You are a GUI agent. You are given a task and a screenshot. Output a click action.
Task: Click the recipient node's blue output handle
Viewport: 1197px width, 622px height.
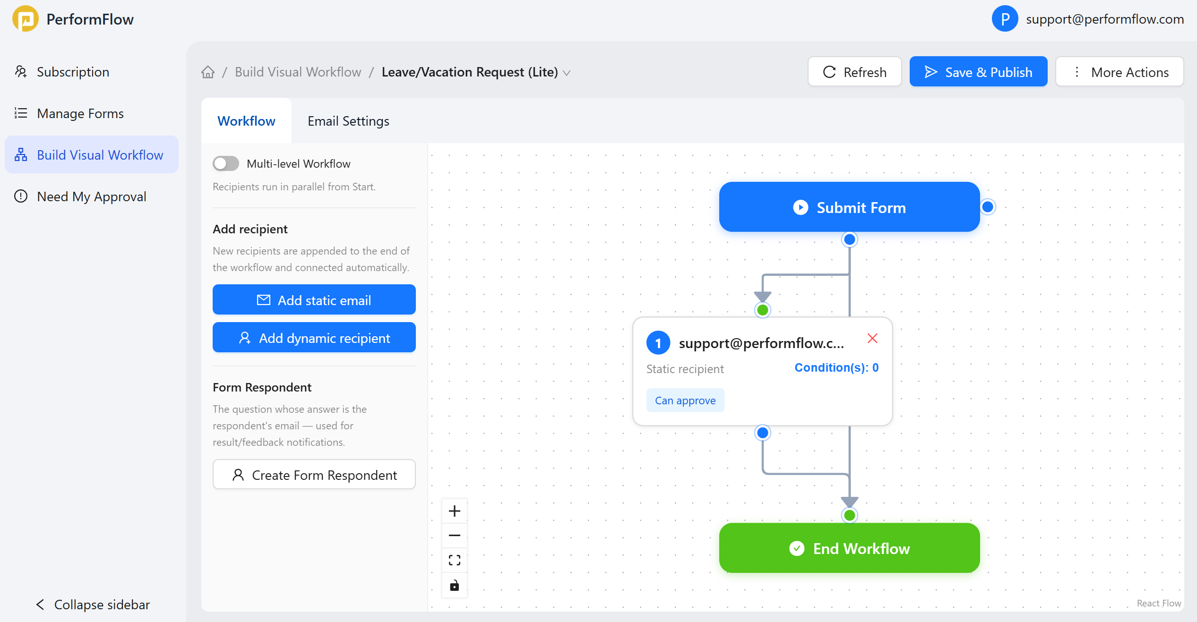point(763,433)
